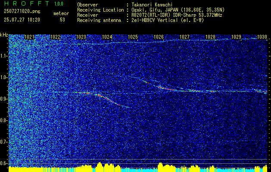271x172 pixels.
Task: Click the 0.9 frequency axis label
Action: (3, 99)
